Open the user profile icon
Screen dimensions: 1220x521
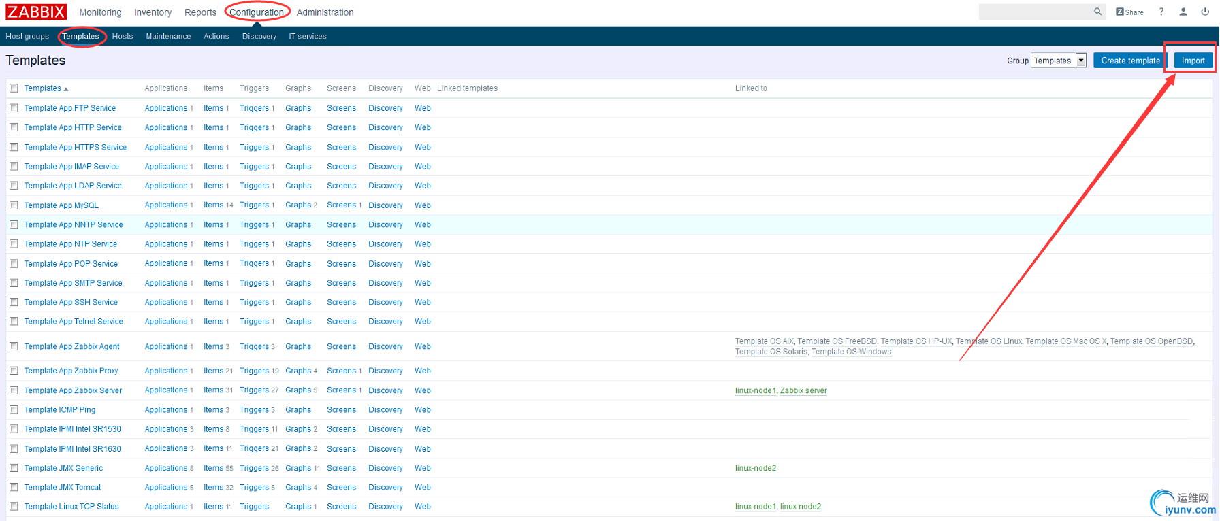[x=1183, y=12]
